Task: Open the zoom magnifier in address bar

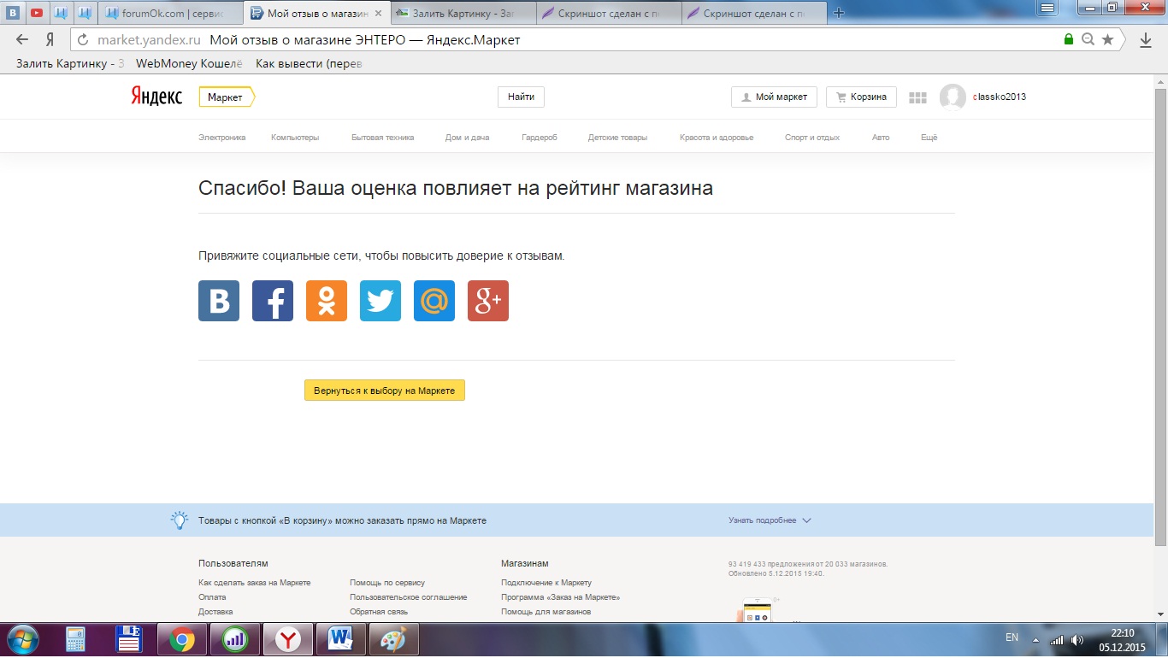Action: tap(1088, 39)
